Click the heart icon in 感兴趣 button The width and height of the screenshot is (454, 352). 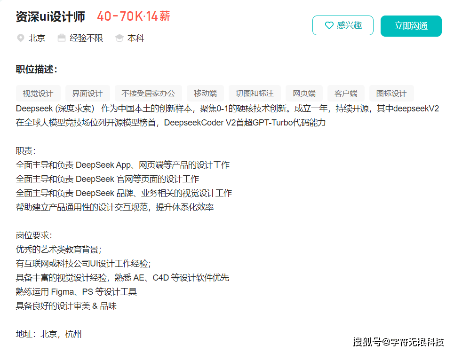pos(329,25)
